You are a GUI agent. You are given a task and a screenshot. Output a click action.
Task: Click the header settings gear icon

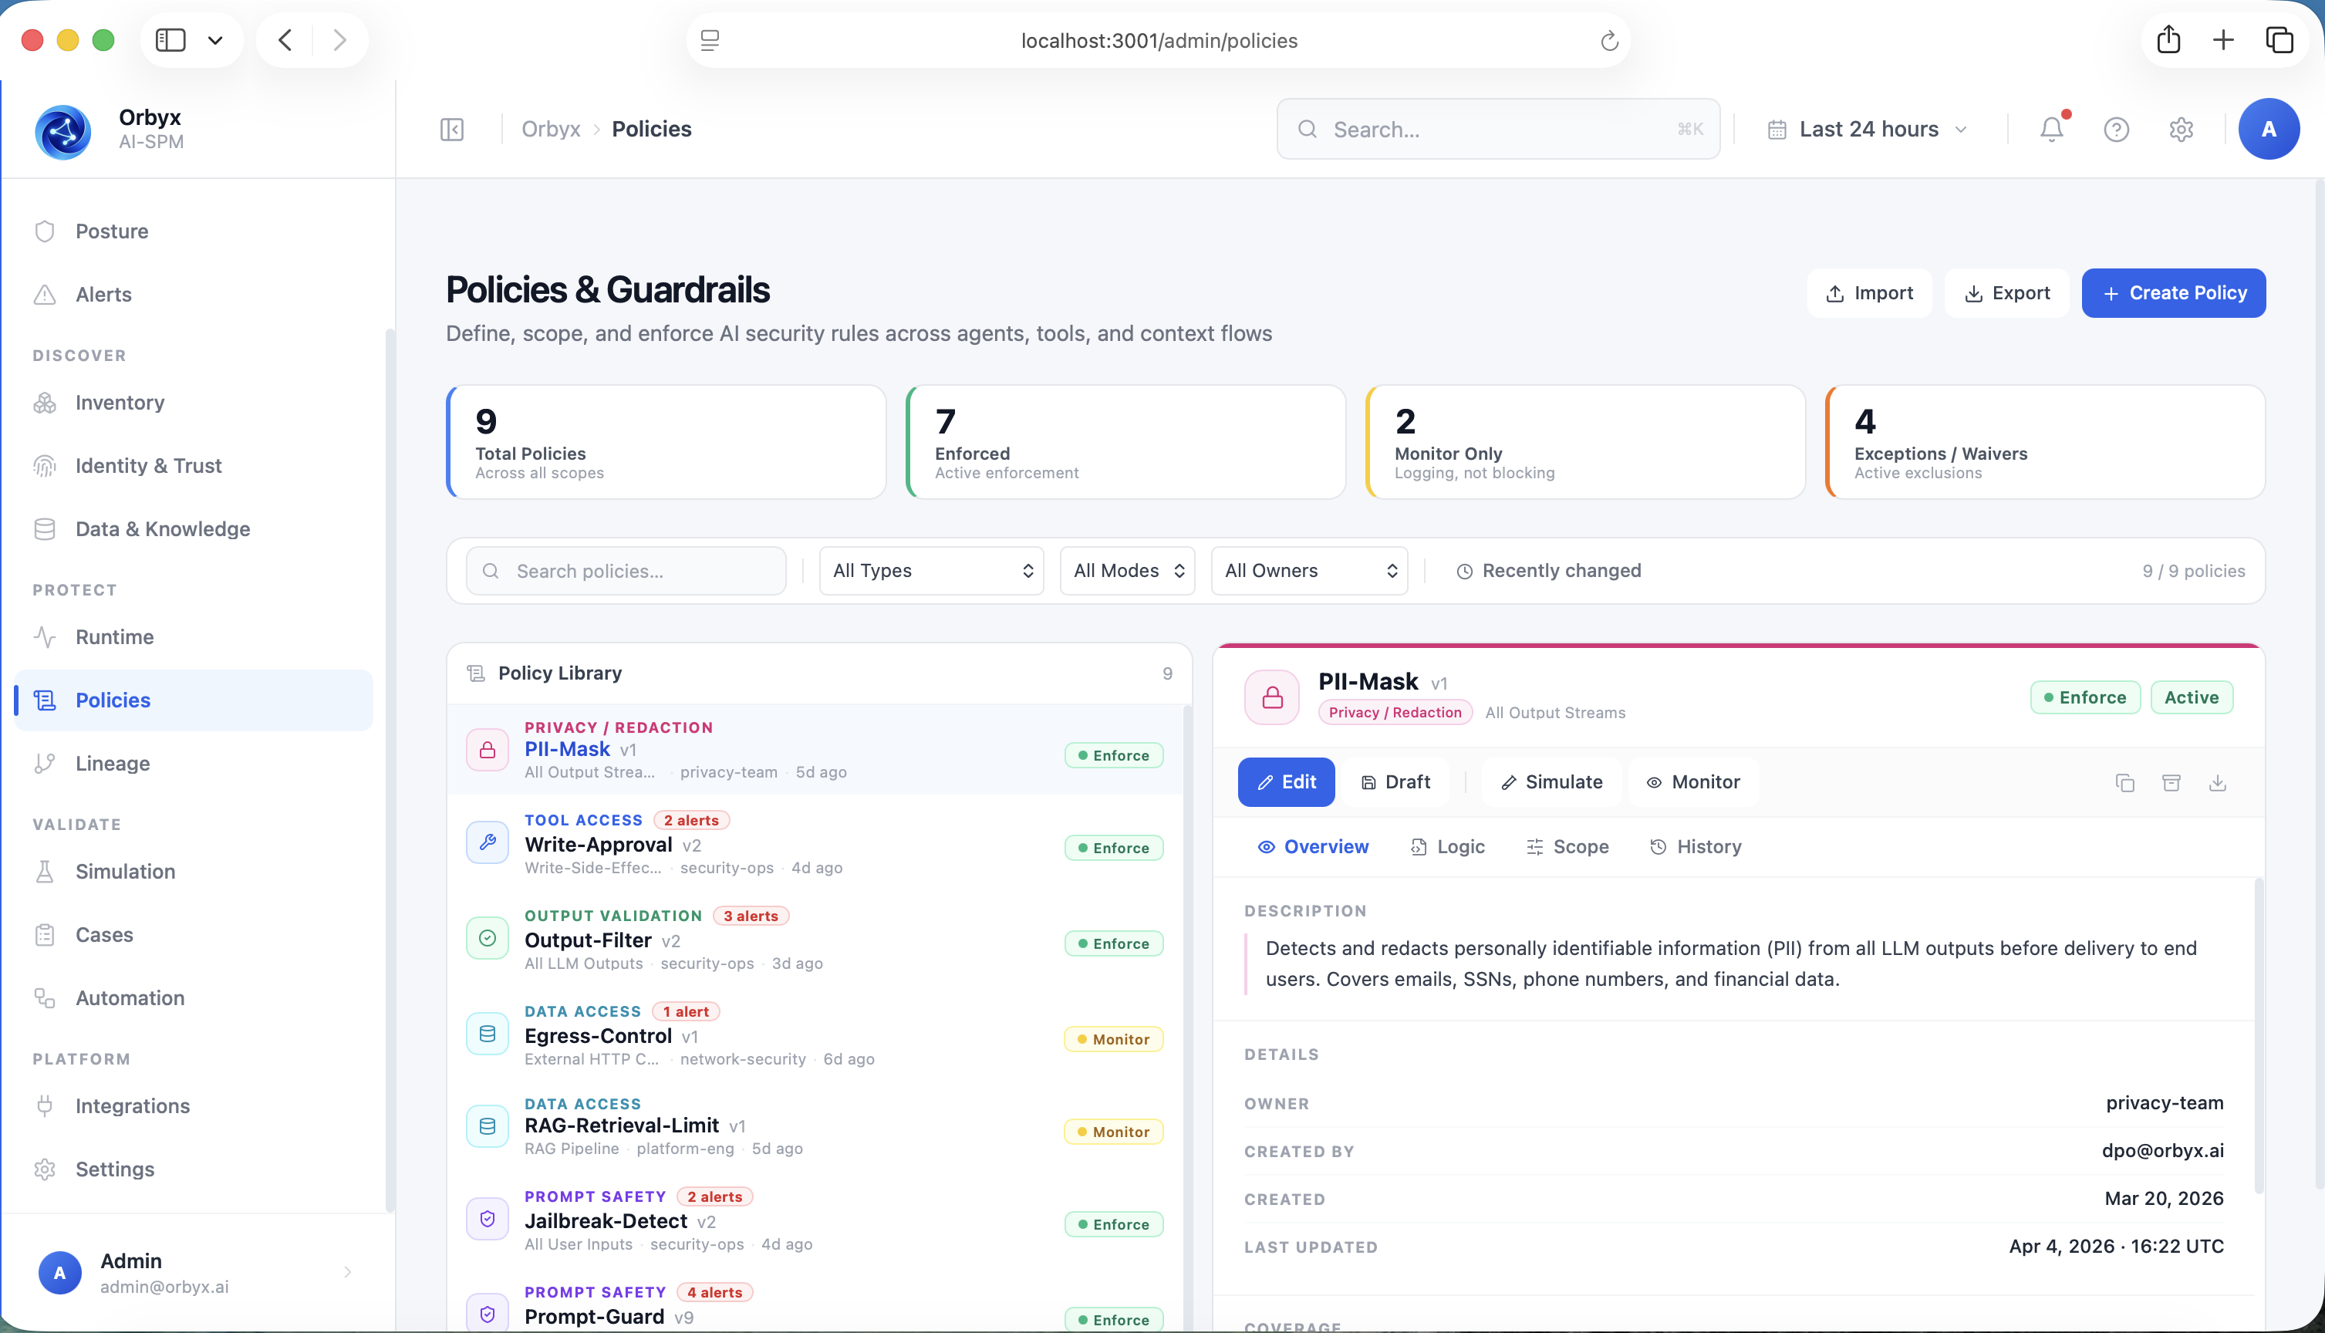click(2181, 129)
